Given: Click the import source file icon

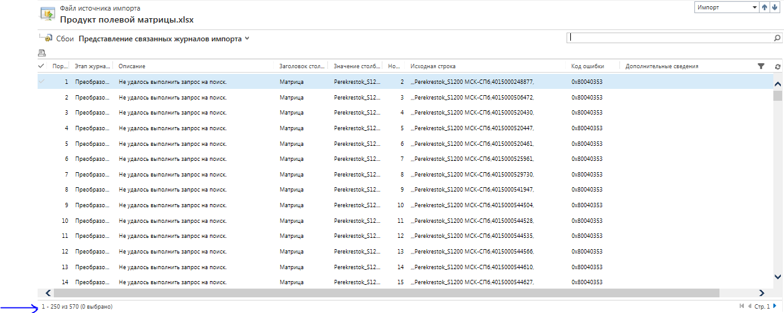Looking at the screenshot, I should 47,14.
